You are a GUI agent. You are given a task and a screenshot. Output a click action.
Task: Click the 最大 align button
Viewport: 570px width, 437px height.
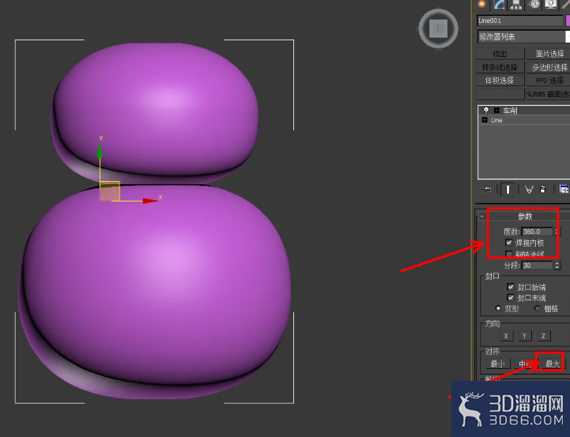[552, 364]
